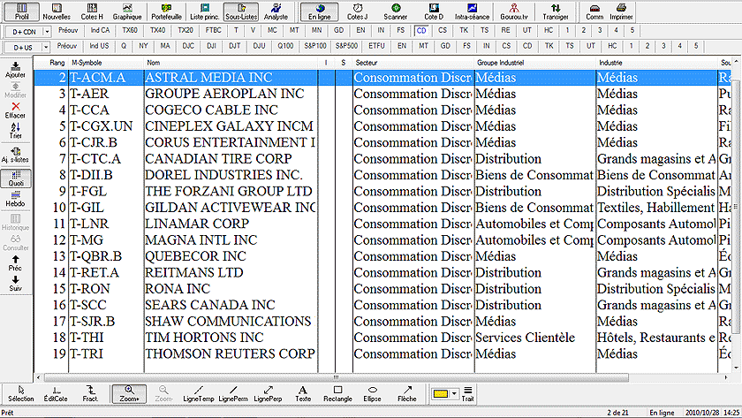Image resolution: width=742 pixels, height=418 pixels.
Task: Click the Ajouter sidebar icon
Action: point(16,70)
